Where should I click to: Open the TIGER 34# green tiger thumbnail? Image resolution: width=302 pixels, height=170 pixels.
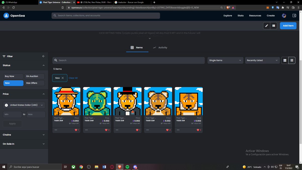click(x=97, y=101)
